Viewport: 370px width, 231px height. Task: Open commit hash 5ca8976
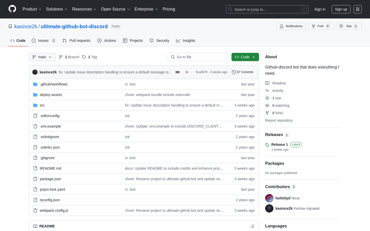pos(201,72)
